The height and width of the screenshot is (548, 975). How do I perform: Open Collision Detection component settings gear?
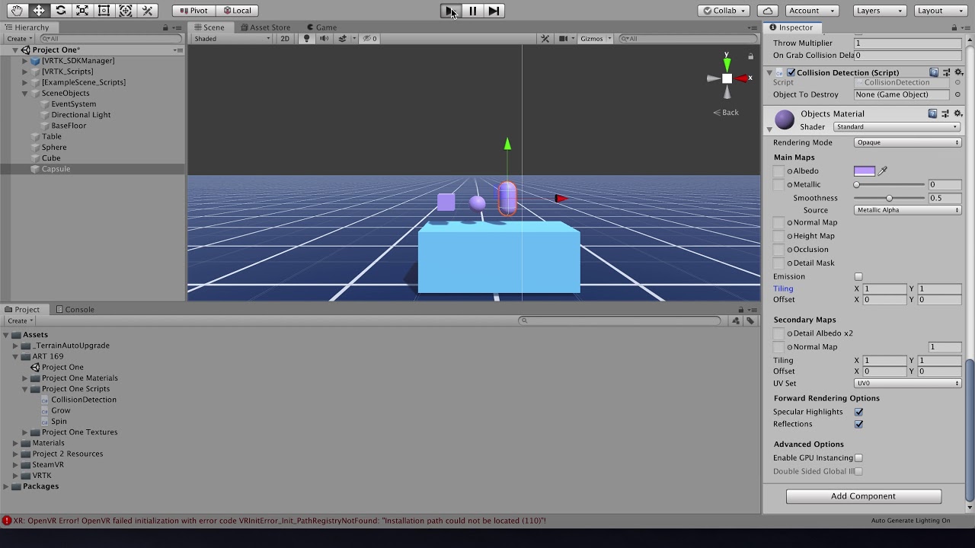click(958, 72)
